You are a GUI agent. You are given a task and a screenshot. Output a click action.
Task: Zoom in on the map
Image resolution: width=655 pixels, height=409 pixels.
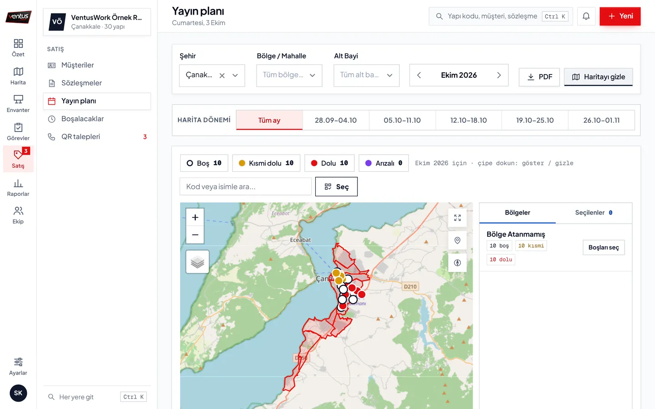pos(195,217)
